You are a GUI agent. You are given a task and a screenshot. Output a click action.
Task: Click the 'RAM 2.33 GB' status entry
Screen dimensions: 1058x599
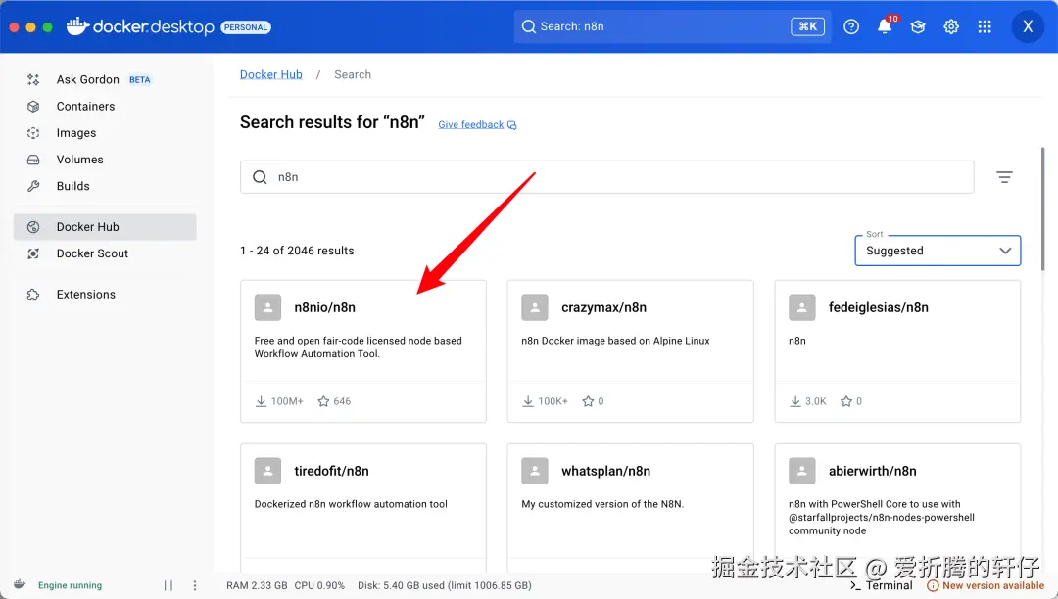click(x=257, y=585)
